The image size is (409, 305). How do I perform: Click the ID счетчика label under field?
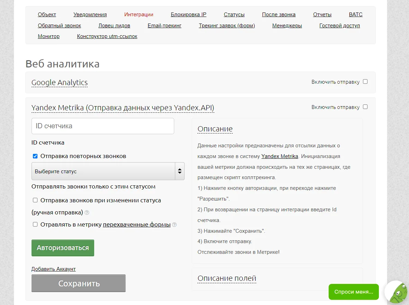pyautogui.click(x=48, y=142)
